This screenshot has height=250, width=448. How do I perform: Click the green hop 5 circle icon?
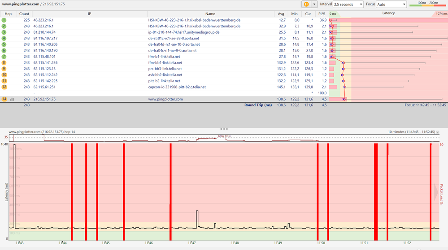4,44
